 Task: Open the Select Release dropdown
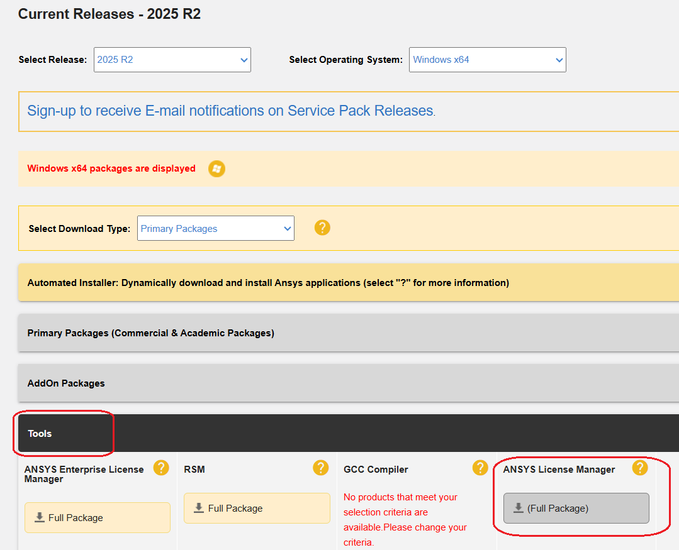(172, 60)
